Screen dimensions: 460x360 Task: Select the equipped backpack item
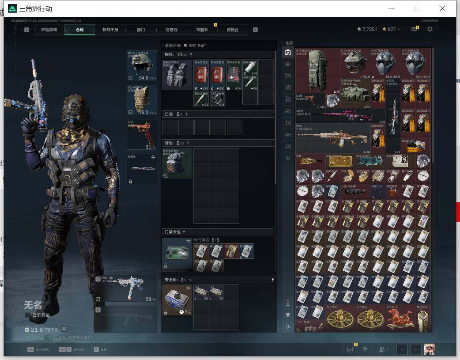177,163
